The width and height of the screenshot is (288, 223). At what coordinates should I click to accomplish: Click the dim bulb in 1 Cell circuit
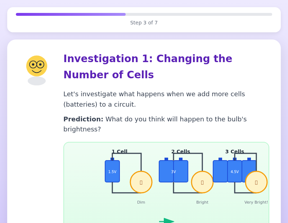141,182
